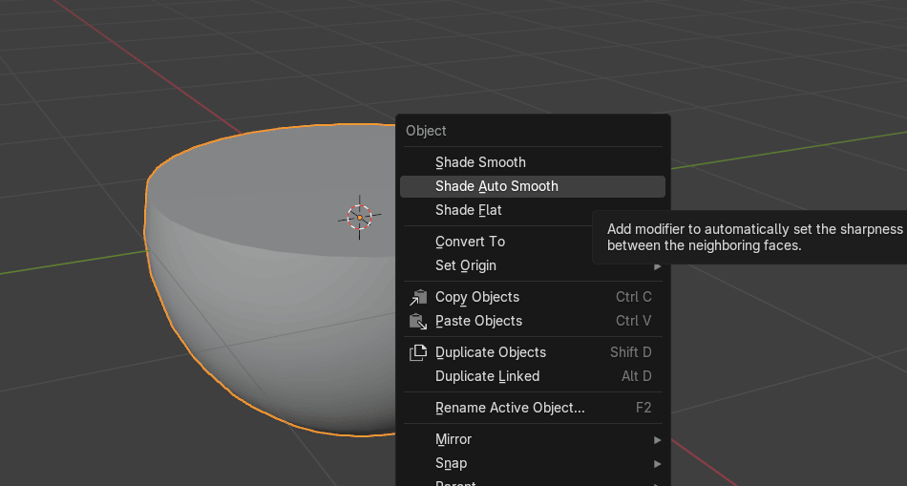Screen dimensions: 907x486
Task: Expand the Mirror submenu arrow
Action: click(x=657, y=439)
